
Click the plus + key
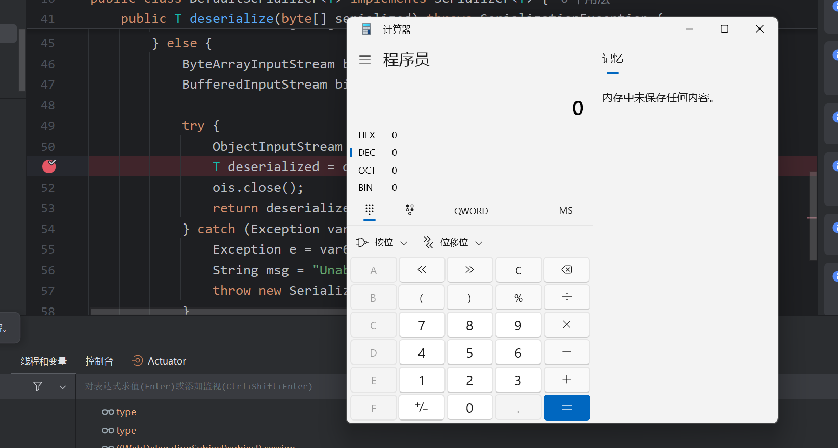click(566, 380)
